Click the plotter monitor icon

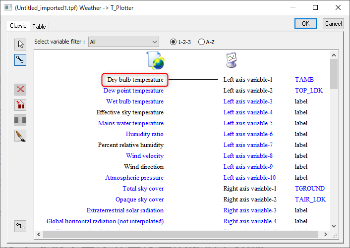(x=231, y=60)
